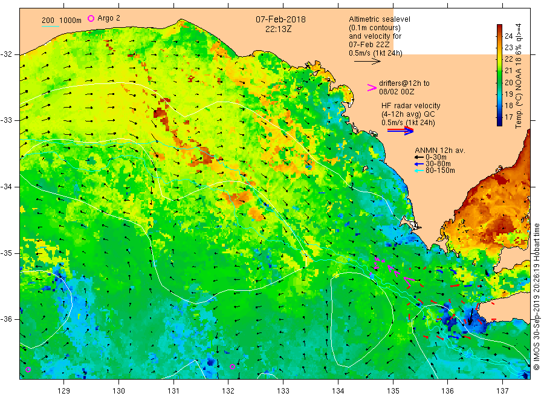Click the blue 30-80m ANMN legend arrow
The width and height of the screenshot is (544, 399).
[419, 164]
